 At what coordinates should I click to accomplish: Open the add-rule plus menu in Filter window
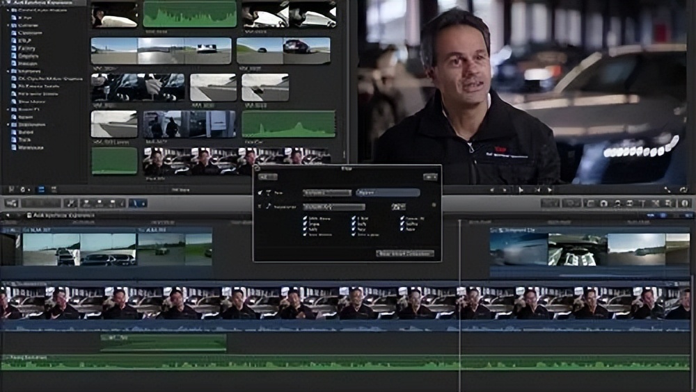[435, 177]
